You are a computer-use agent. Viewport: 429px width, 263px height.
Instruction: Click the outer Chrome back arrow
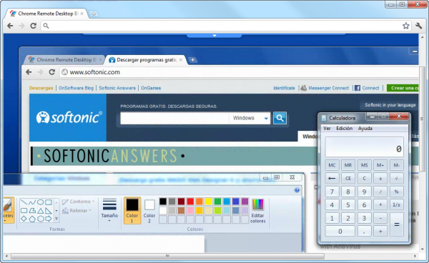(10, 26)
